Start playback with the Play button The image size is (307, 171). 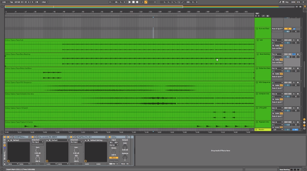[129, 2]
